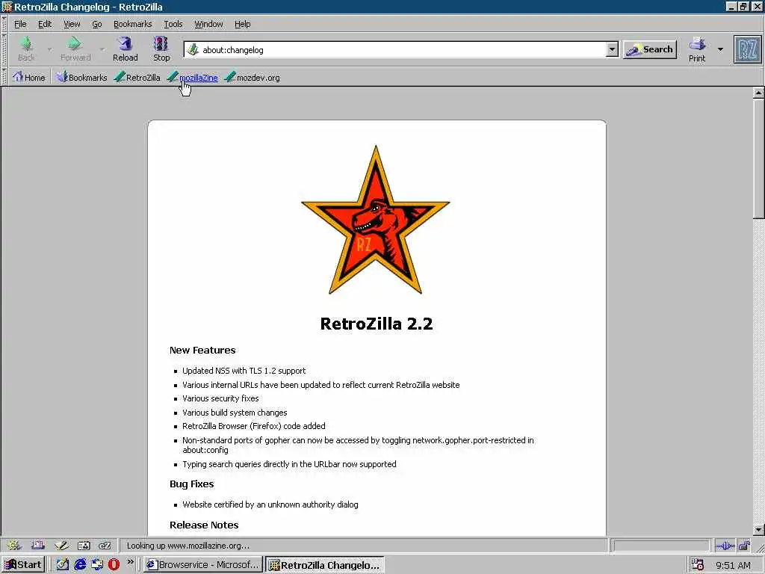Open the Window menu

208,24
